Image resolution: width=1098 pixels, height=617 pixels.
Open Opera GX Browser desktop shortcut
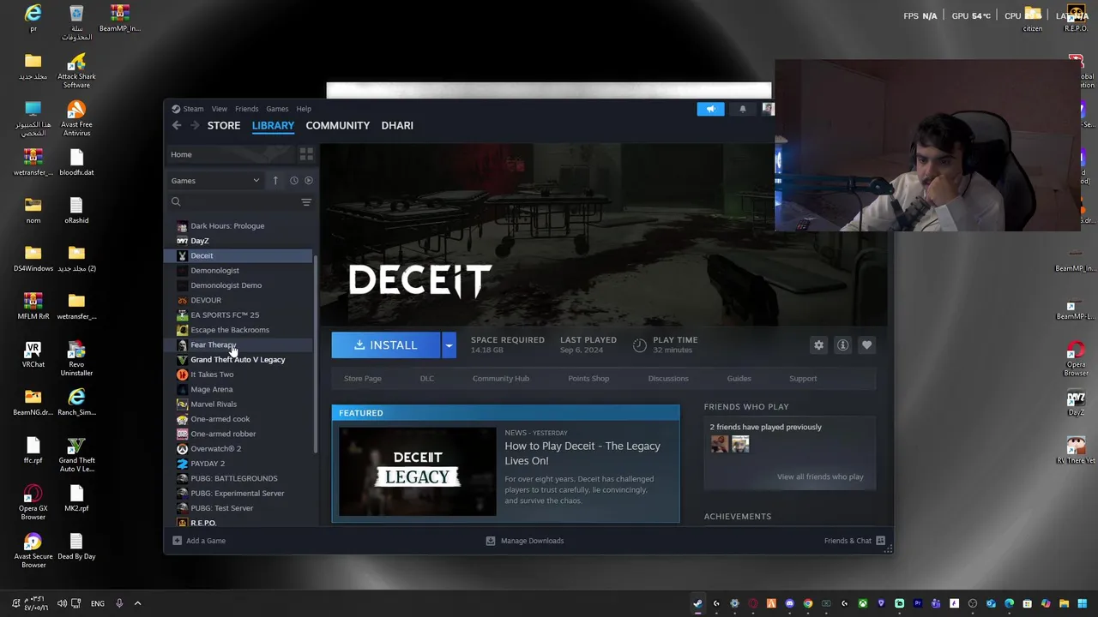pyautogui.click(x=33, y=503)
